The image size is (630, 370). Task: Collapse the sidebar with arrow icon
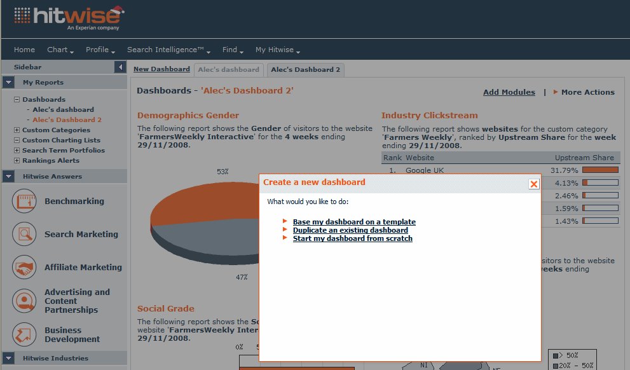pos(120,67)
